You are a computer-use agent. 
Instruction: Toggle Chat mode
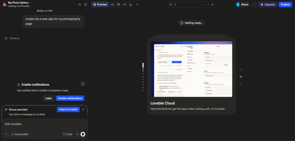[x=68, y=134]
